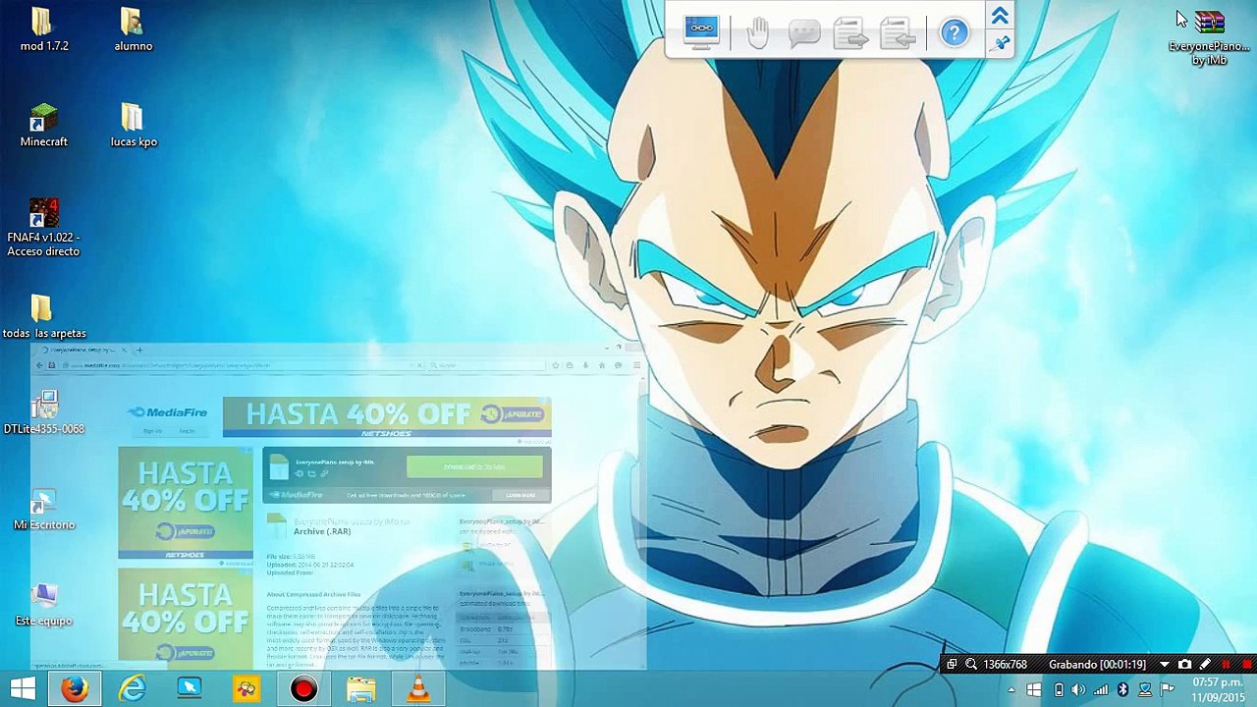Click the security shield tray icon
This screenshot has width=1257, height=707.
click(1145, 690)
